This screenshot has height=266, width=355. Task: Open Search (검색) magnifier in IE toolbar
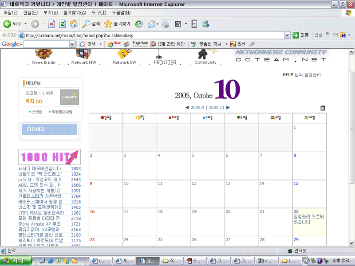point(91,24)
